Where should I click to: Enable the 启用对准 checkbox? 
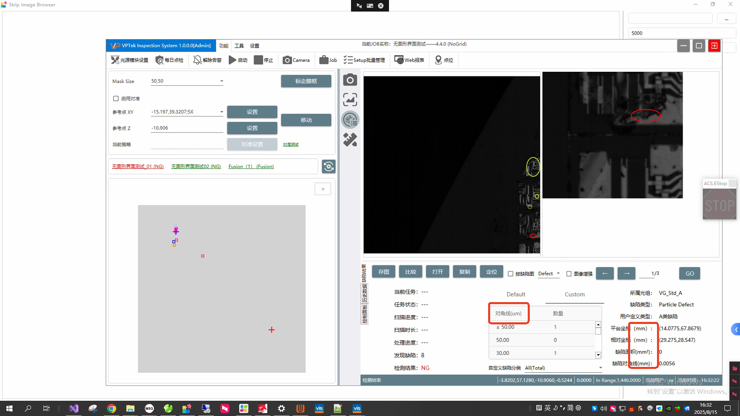click(x=116, y=99)
